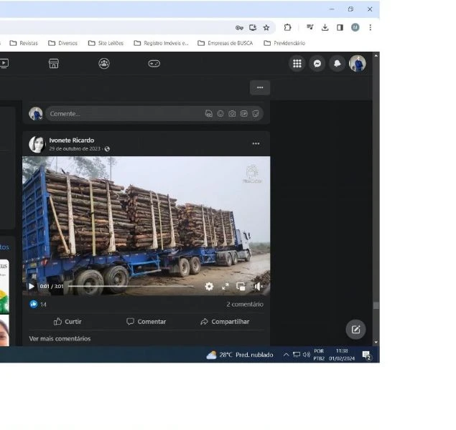Open the password key icon in address bar
Screen dimensions: 456x430
click(239, 27)
